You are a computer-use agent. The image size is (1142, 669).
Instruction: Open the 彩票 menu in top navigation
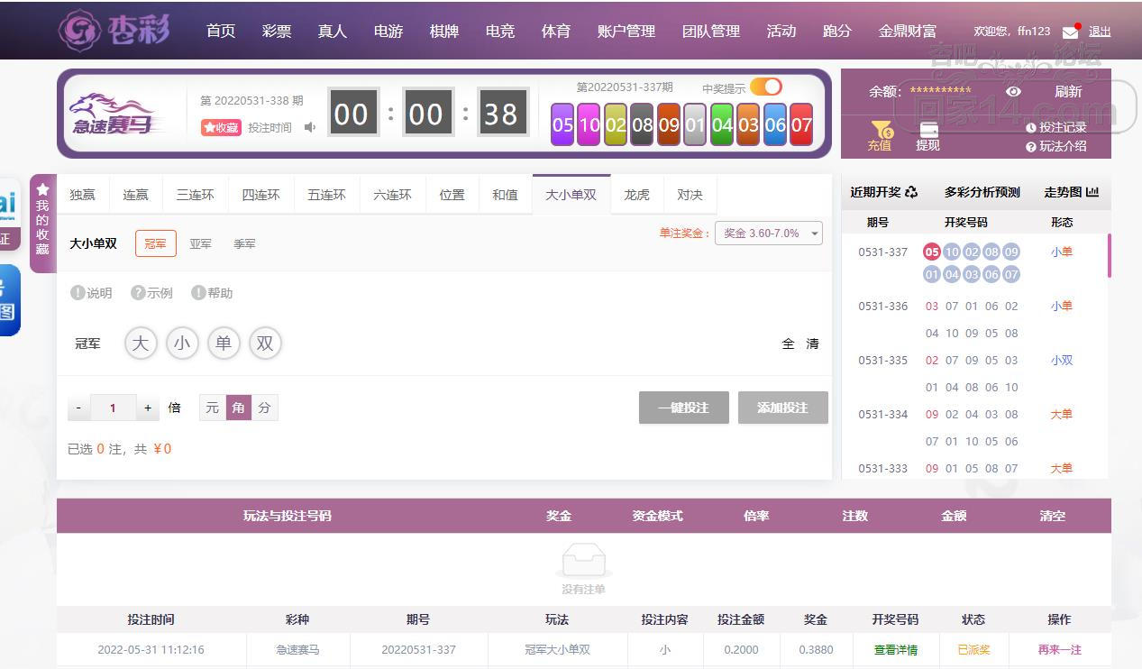(x=277, y=31)
